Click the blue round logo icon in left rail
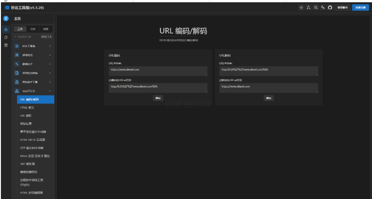 pos(6,19)
